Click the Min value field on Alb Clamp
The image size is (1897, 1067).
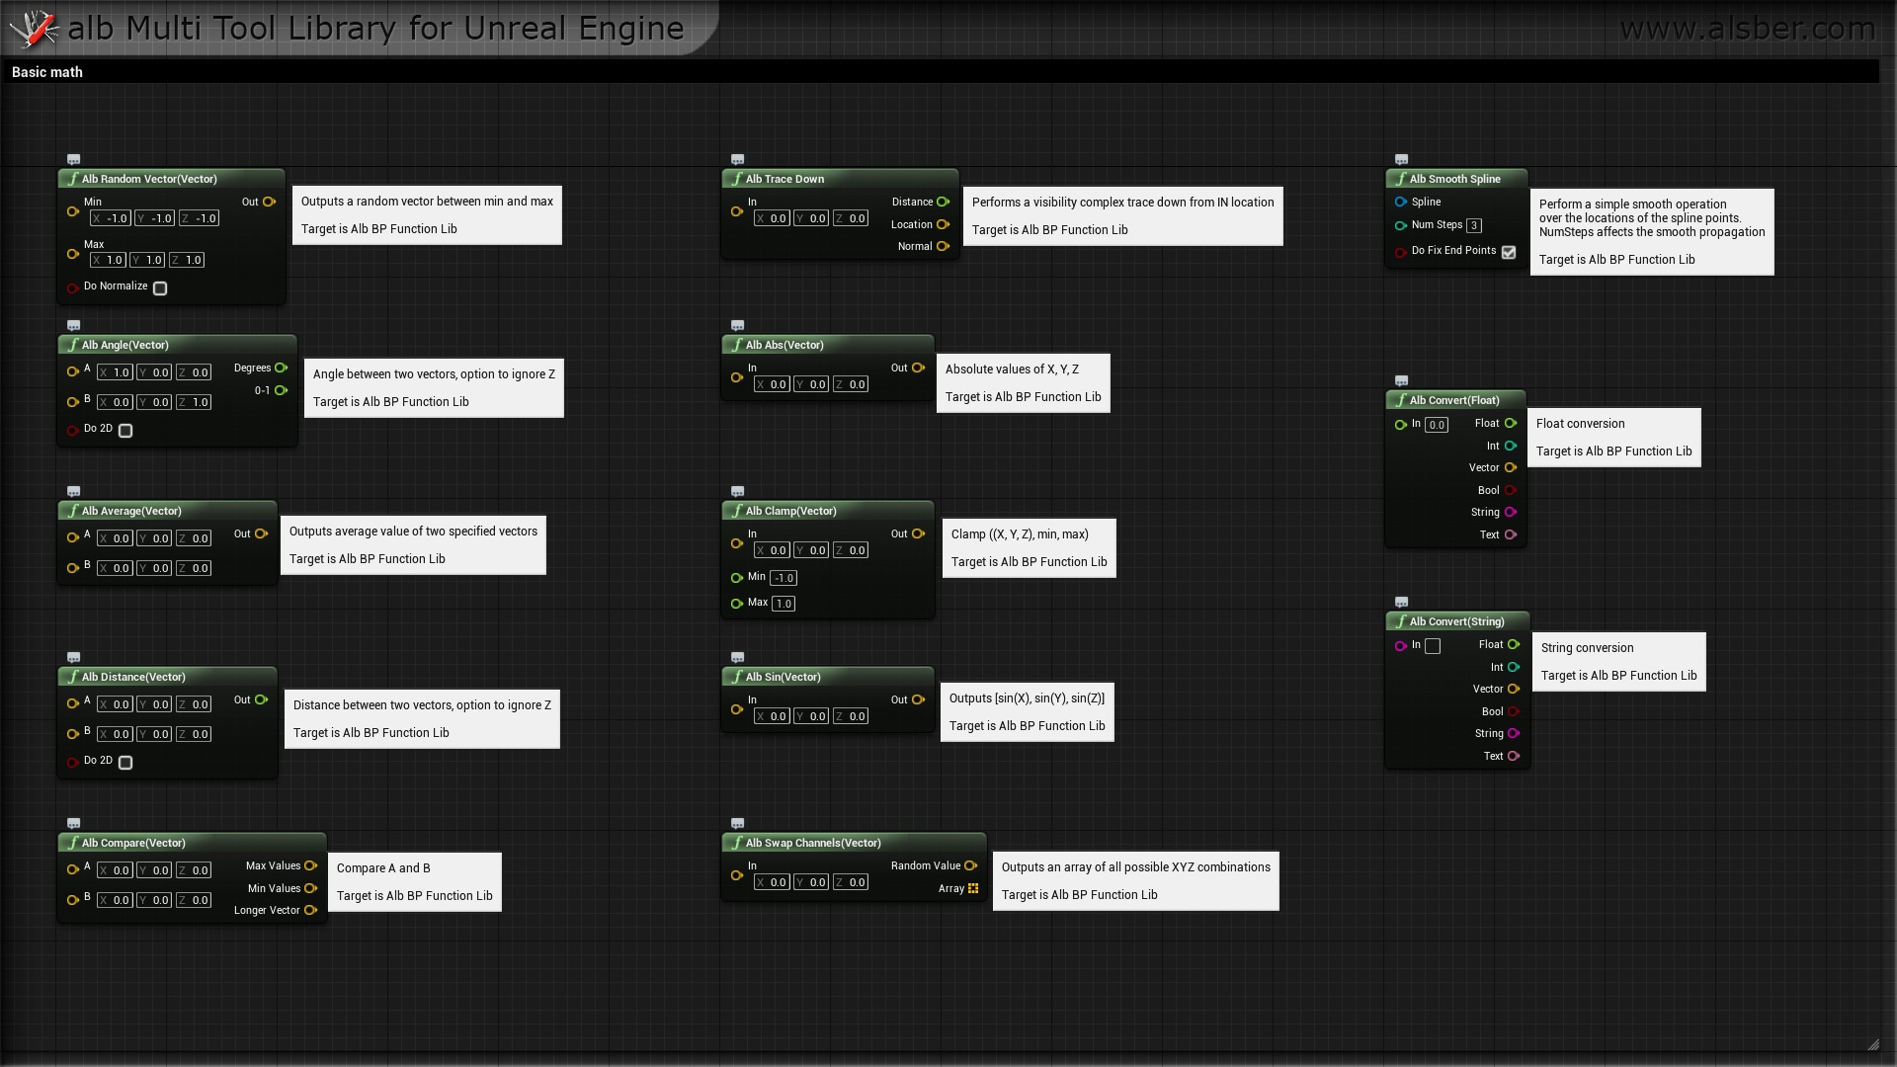pos(783,578)
